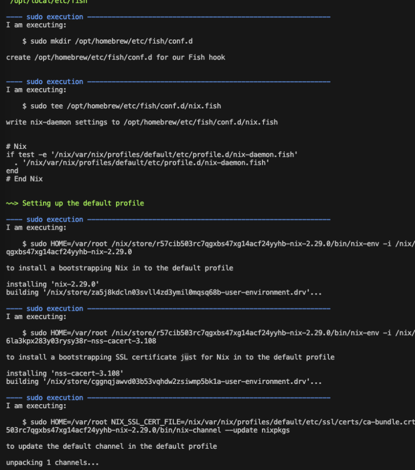This screenshot has height=470, width=415.
Task: Click the 'to install a bootstrapping Nix' line
Action: [x=119, y=268]
